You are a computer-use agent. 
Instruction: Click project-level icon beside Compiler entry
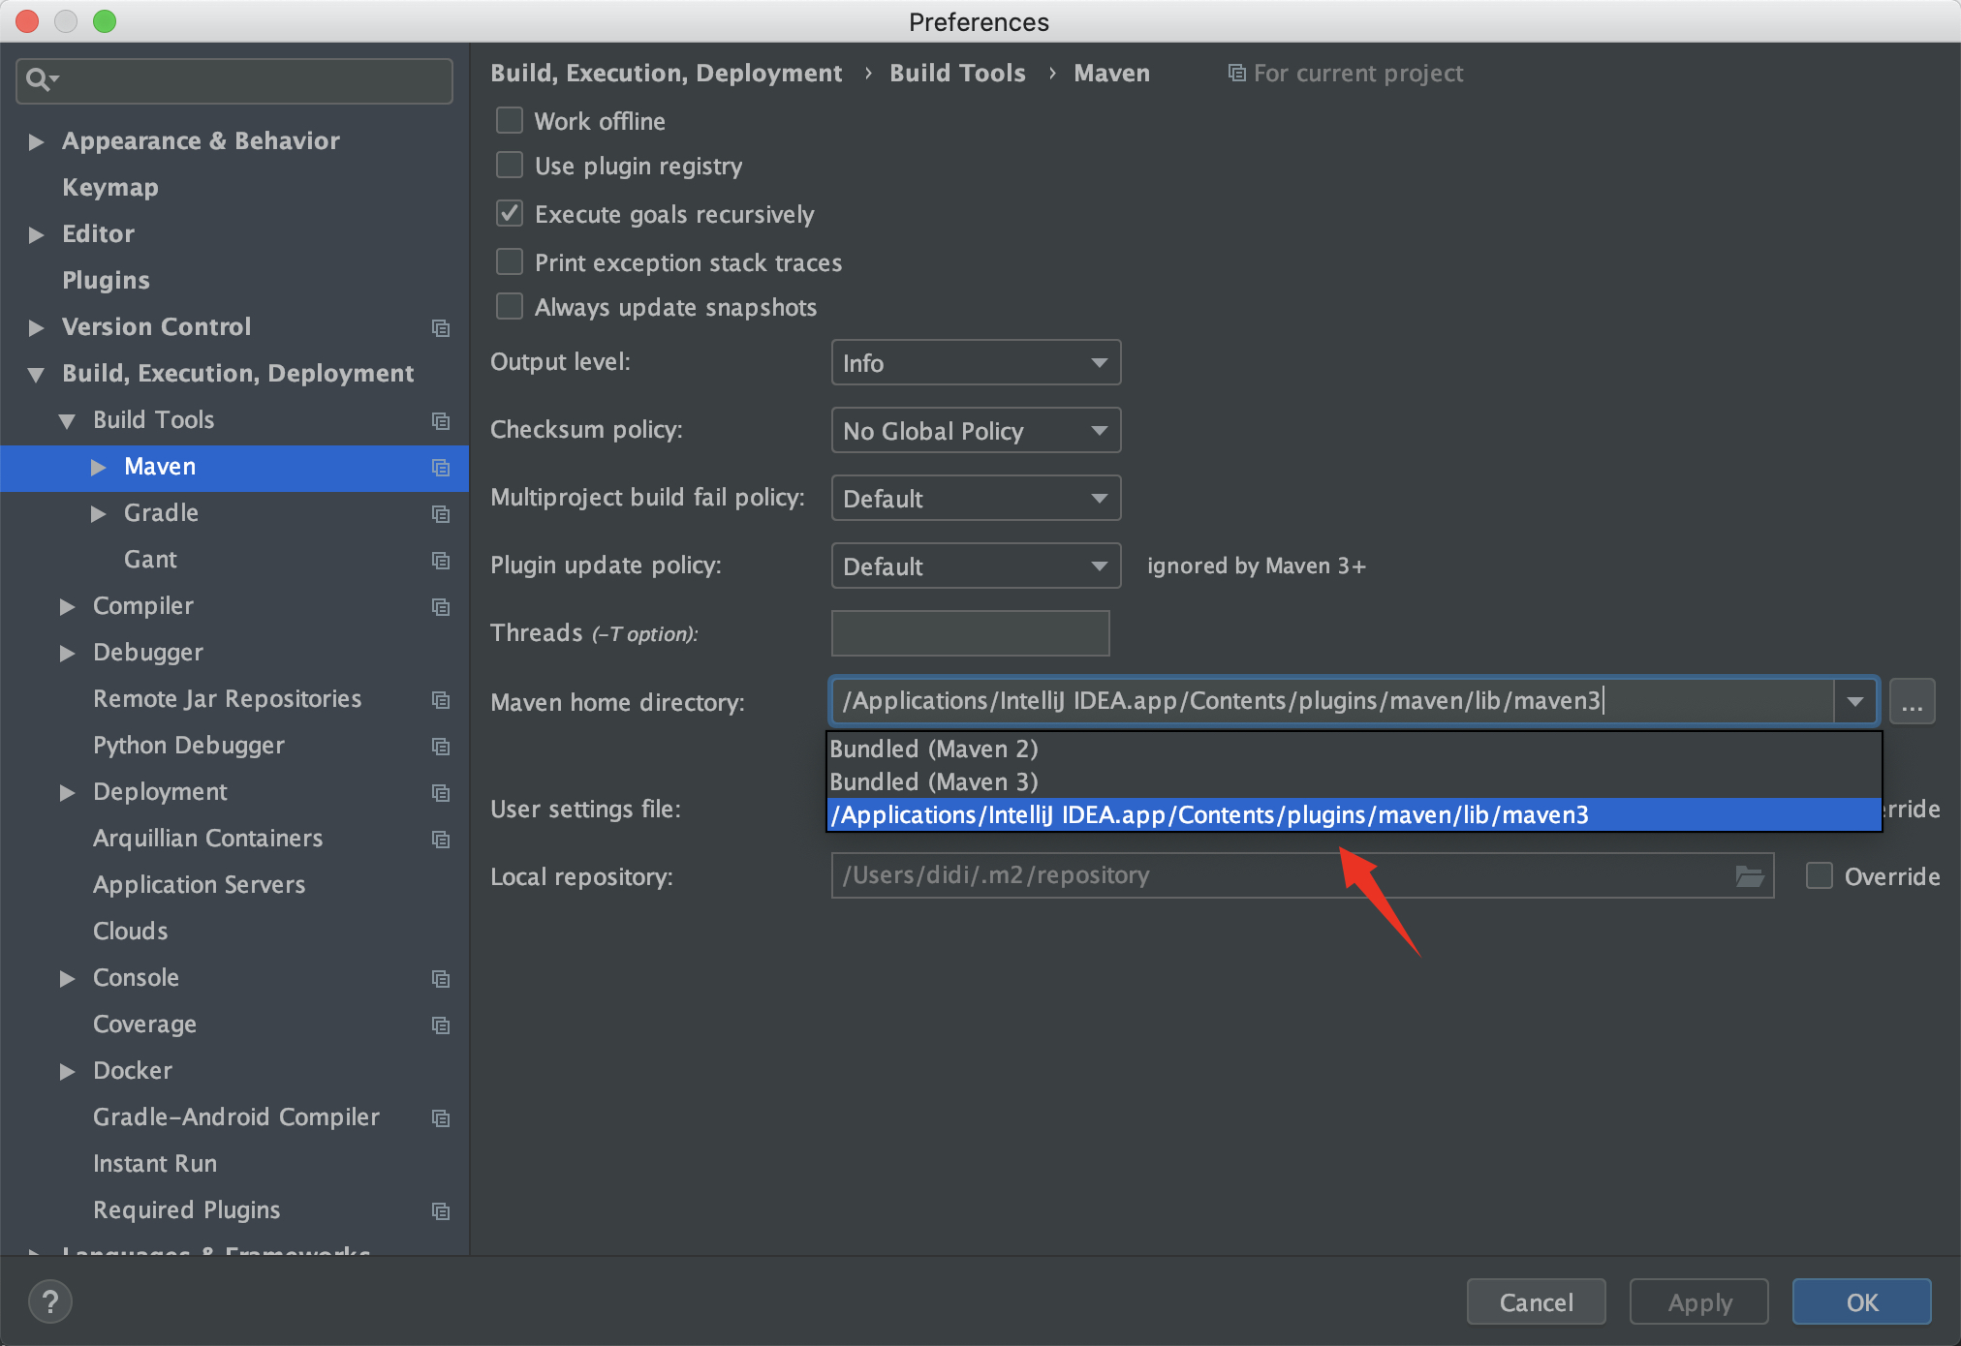click(441, 607)
